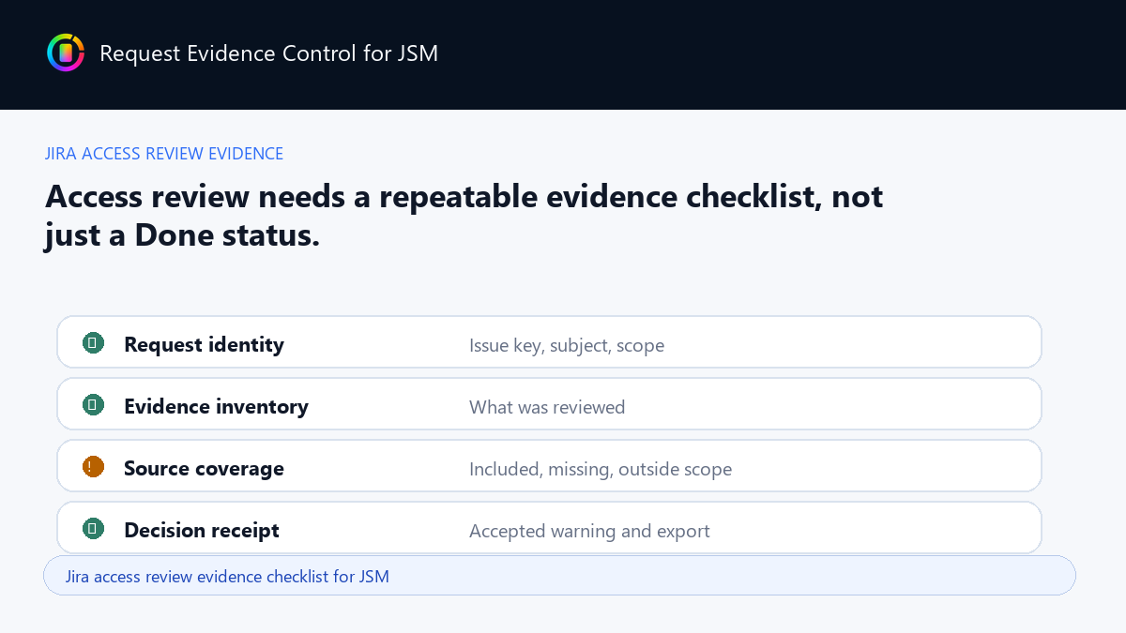The height and width of the screenshot is (633, 1126).
Task: Select the Evidence inventory row label
Action: point(216,407)
